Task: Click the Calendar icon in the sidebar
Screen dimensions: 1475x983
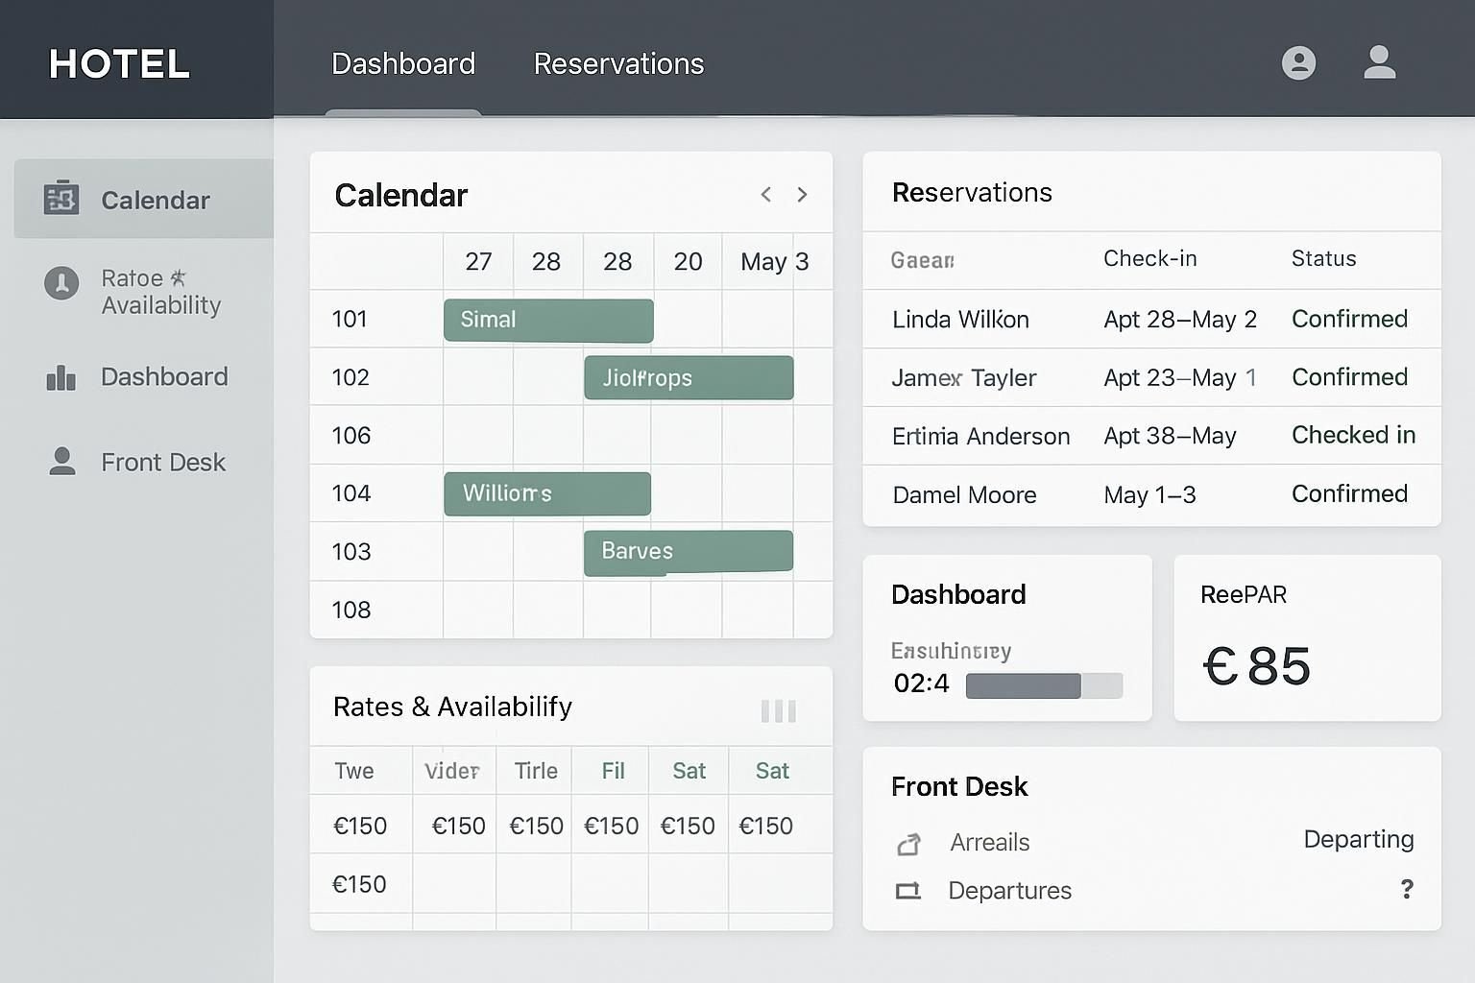Action: tap(61, 199)
